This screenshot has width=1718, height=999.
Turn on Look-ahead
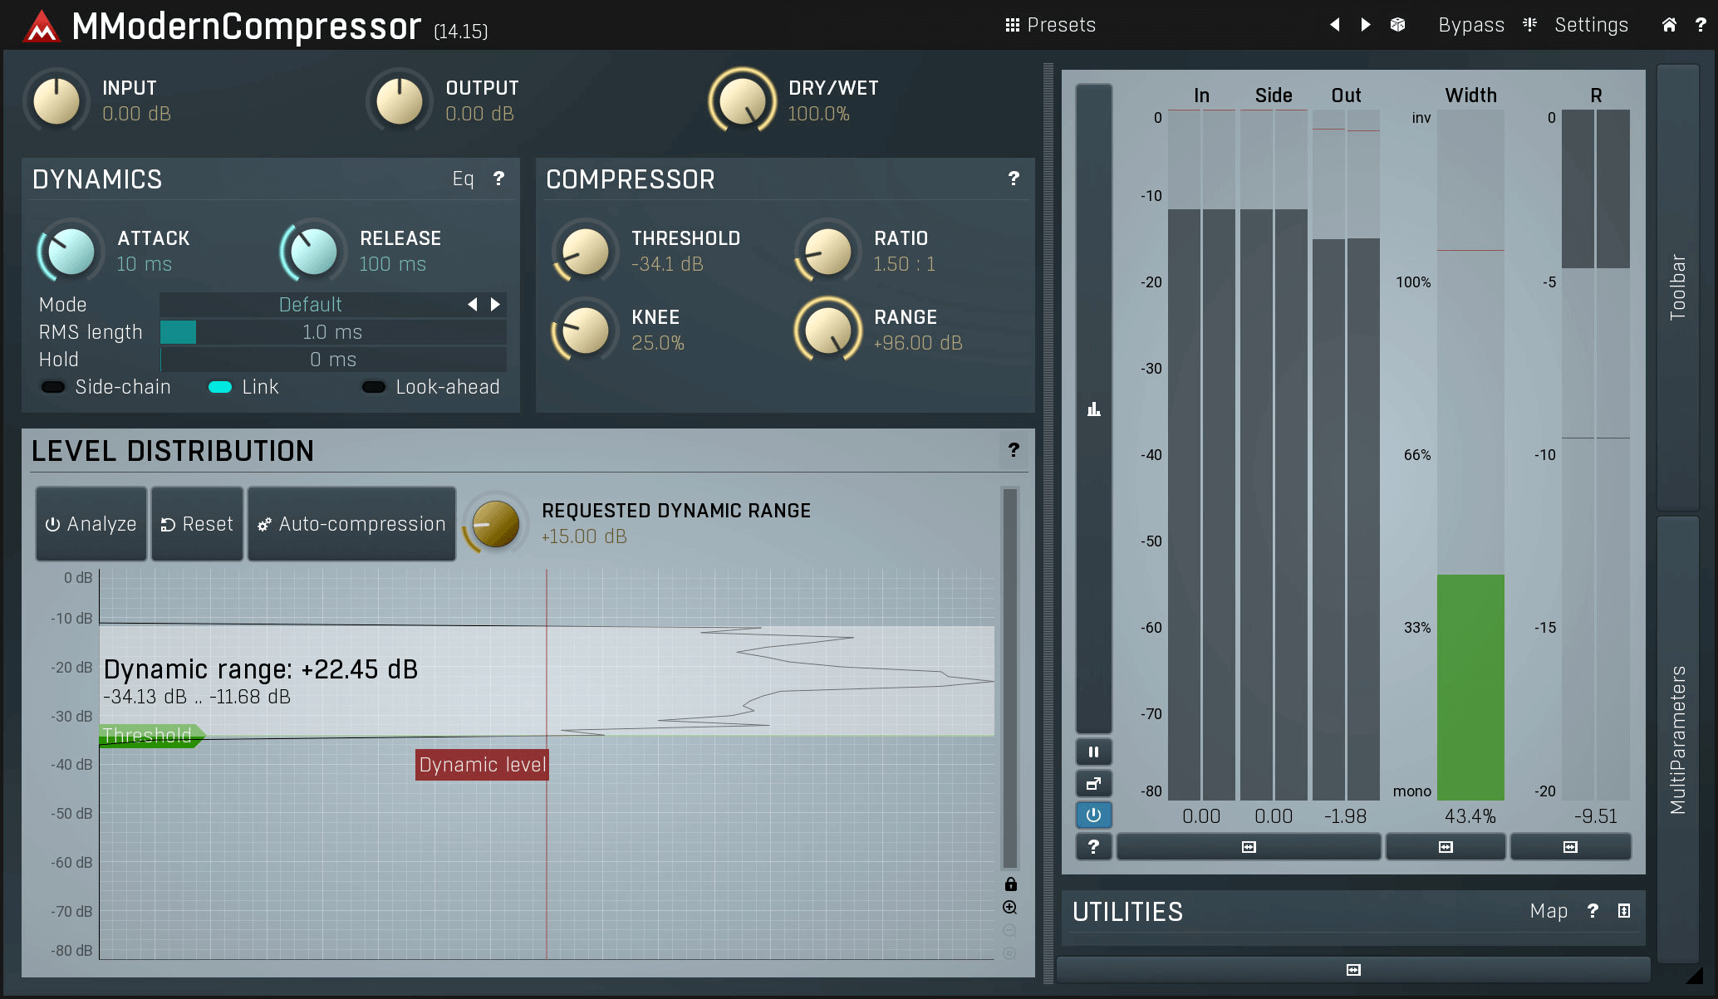click(x=374, y=387)
